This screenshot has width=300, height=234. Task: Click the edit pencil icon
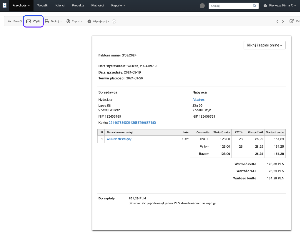pos(292,21)
